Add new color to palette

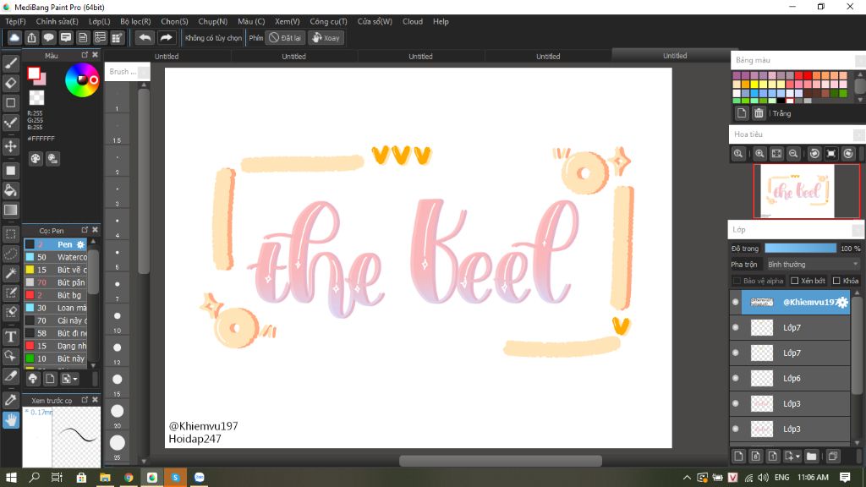[742, 113]
